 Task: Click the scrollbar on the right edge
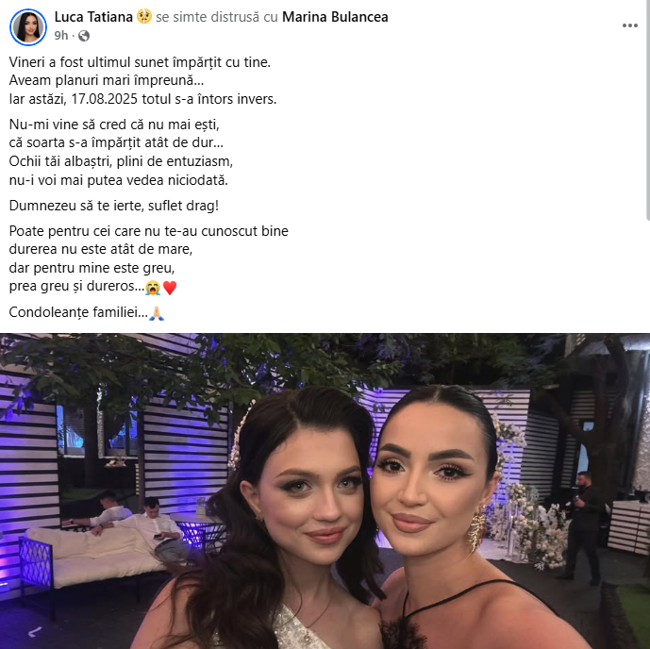[648, 109]
